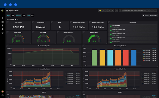The width and height of the screenshot is (159, 98).
Task: Open the Dashboards grid icon in sidebar
Action: pos(3,22)
